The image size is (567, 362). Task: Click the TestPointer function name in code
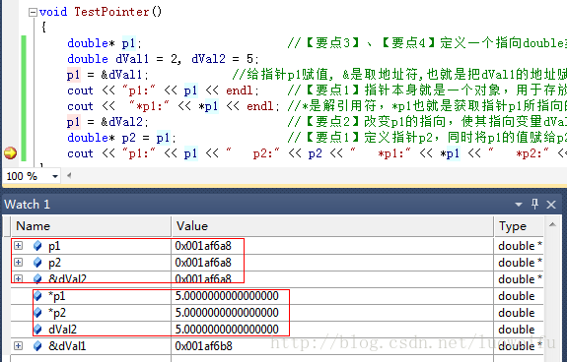point(111,12)
